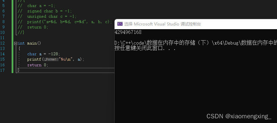Click line number 17 in gutter
This screenshot has width=277, height=123.
[x=2, y=70]
